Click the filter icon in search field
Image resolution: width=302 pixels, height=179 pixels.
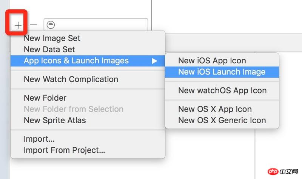click(51, 25)
